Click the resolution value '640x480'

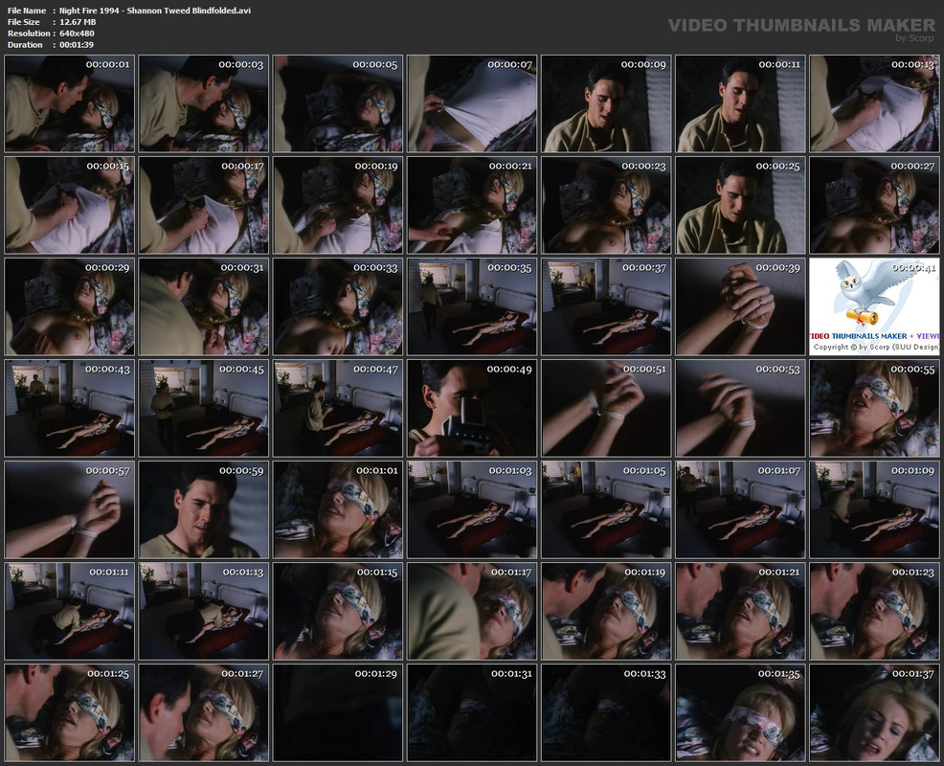[77, 34]
